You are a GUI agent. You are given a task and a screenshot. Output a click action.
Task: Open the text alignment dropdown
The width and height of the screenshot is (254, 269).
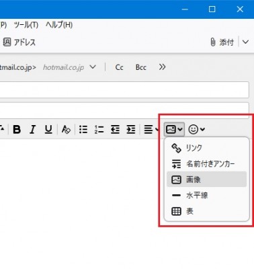point(151,129)
